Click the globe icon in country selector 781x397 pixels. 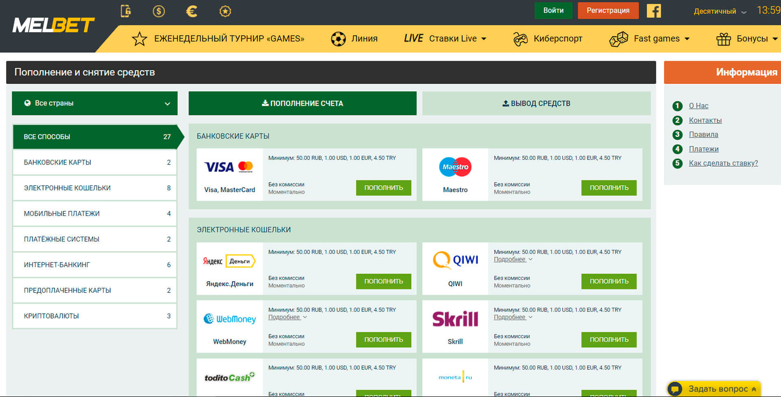27,103
